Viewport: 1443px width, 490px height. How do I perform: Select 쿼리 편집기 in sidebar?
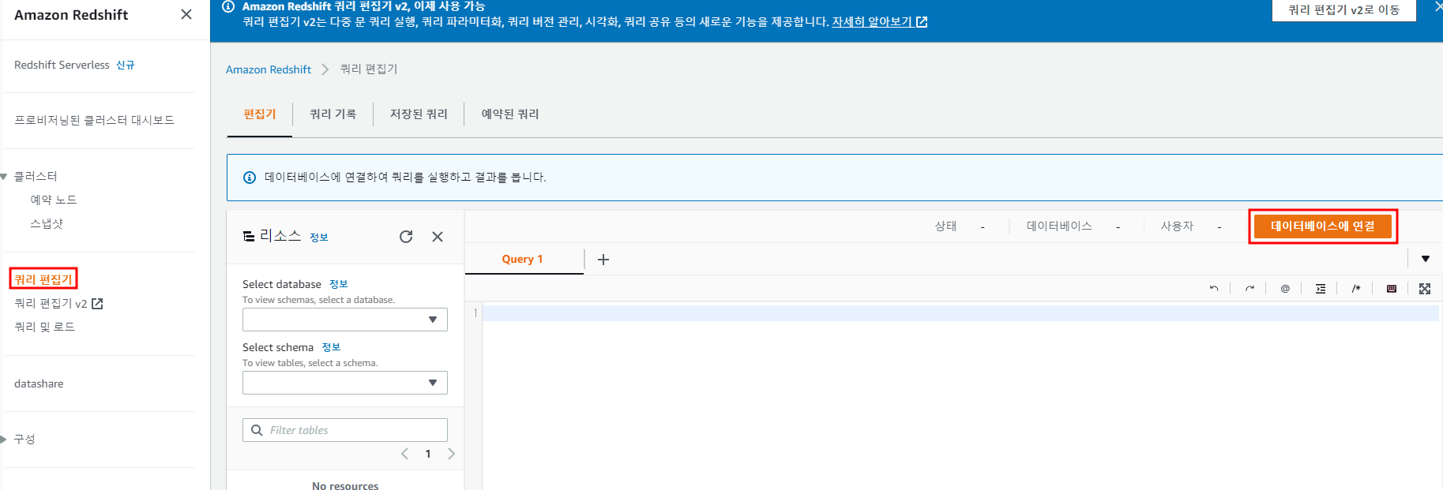click(43, 279)
